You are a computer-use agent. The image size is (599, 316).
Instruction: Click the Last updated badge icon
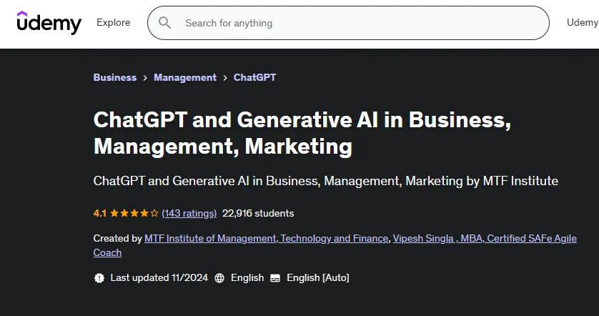(x=99, y=278)
